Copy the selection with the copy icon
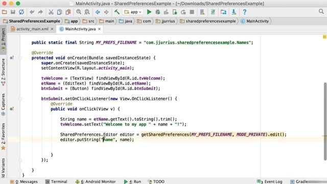 point(59,12)
